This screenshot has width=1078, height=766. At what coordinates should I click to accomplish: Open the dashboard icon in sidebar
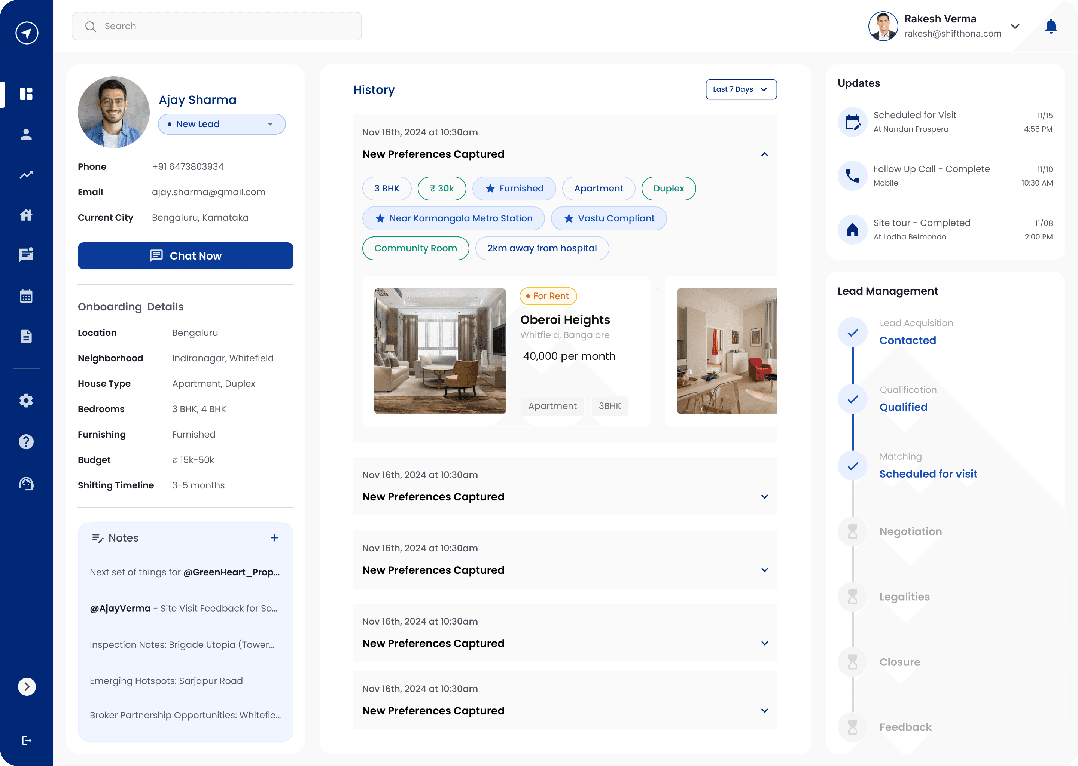[27, 94]
